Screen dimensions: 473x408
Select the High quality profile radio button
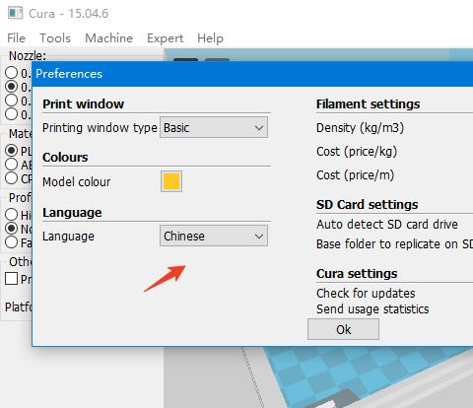(11, 215)
